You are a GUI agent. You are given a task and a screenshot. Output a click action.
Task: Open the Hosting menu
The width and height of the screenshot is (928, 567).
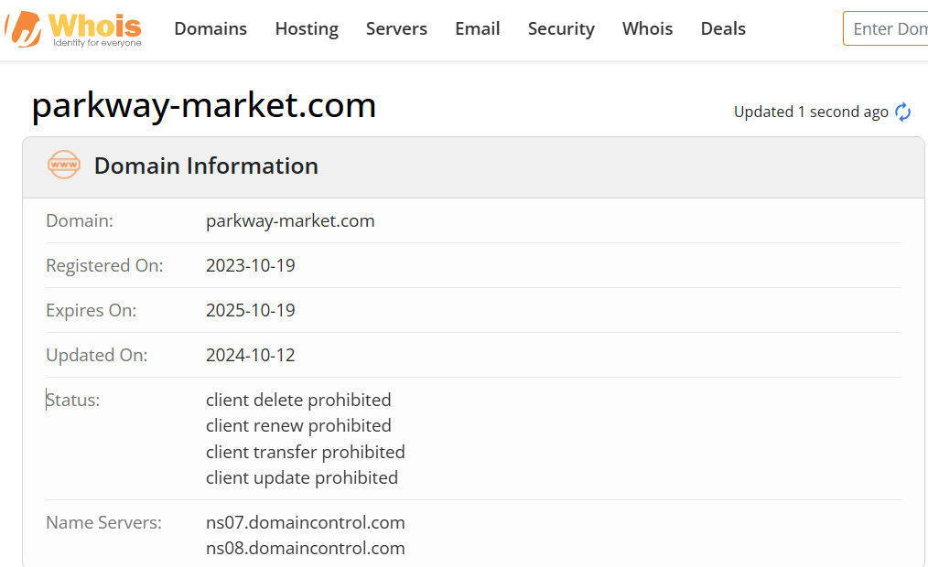[x=307, y=28]
